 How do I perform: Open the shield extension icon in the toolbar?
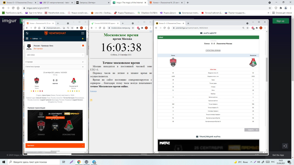tap(276, 8)
